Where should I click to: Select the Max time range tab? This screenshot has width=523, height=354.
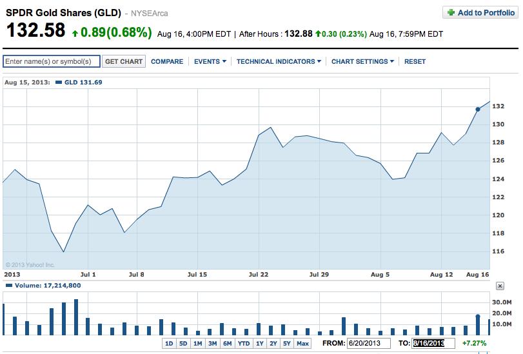(x=302, y=343)
